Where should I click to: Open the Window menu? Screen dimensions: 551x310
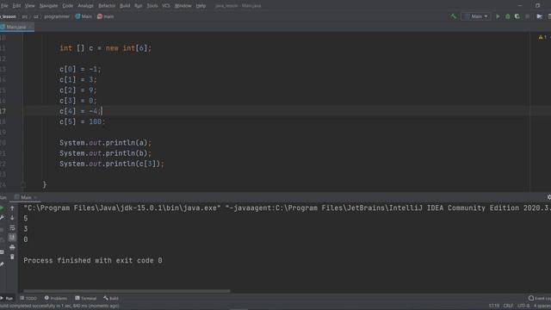click(x=183, y=6)
